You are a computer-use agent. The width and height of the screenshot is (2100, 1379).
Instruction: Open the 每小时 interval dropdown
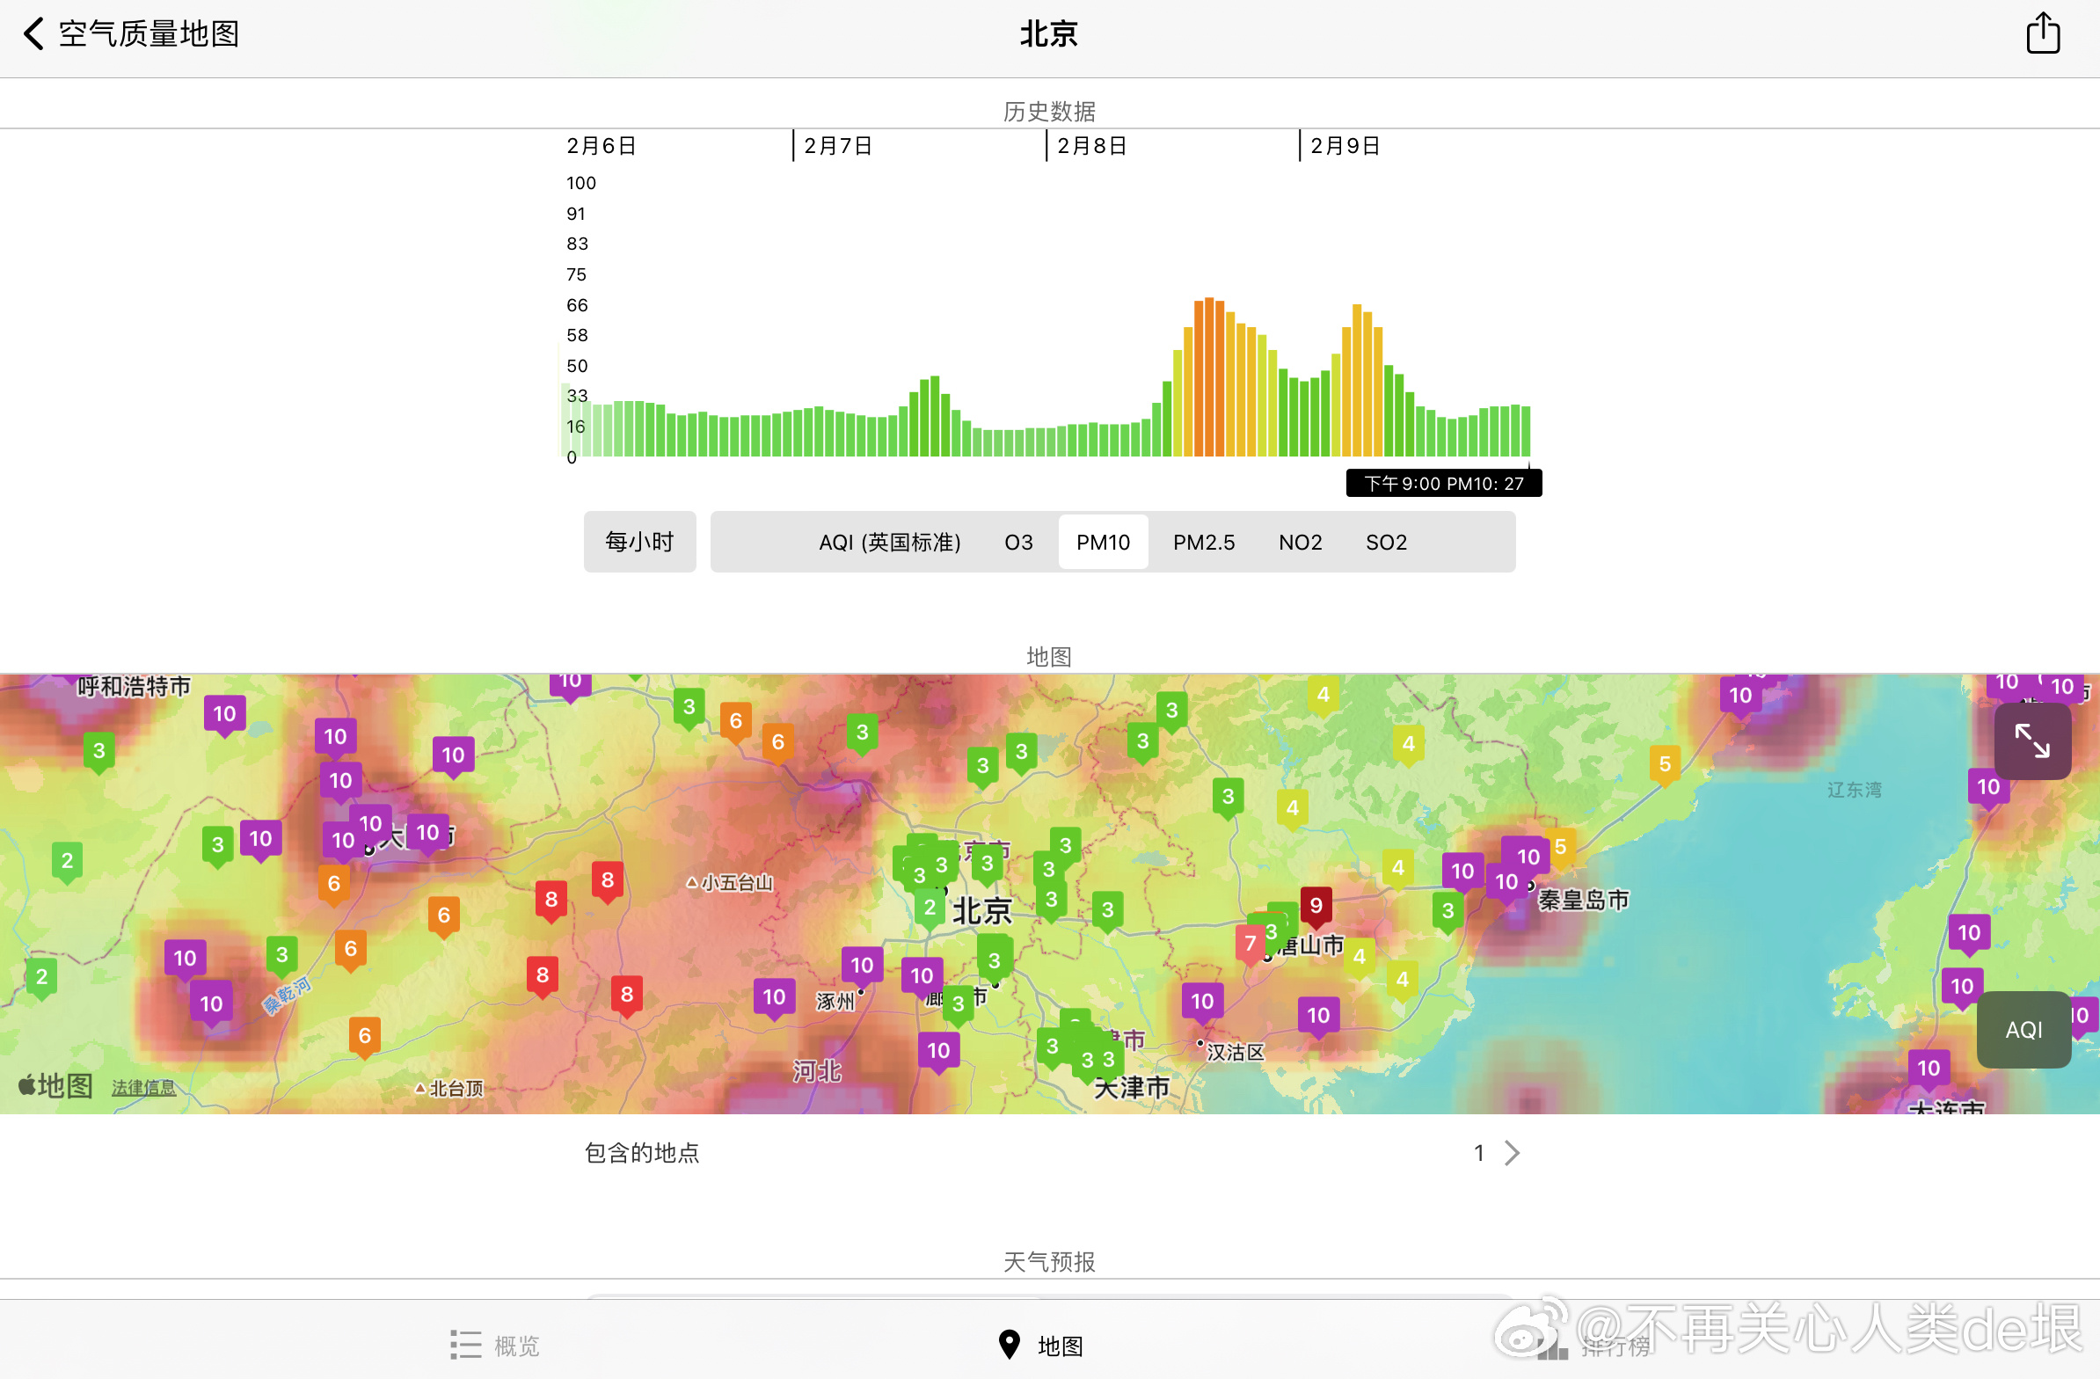tap(638, 542)
